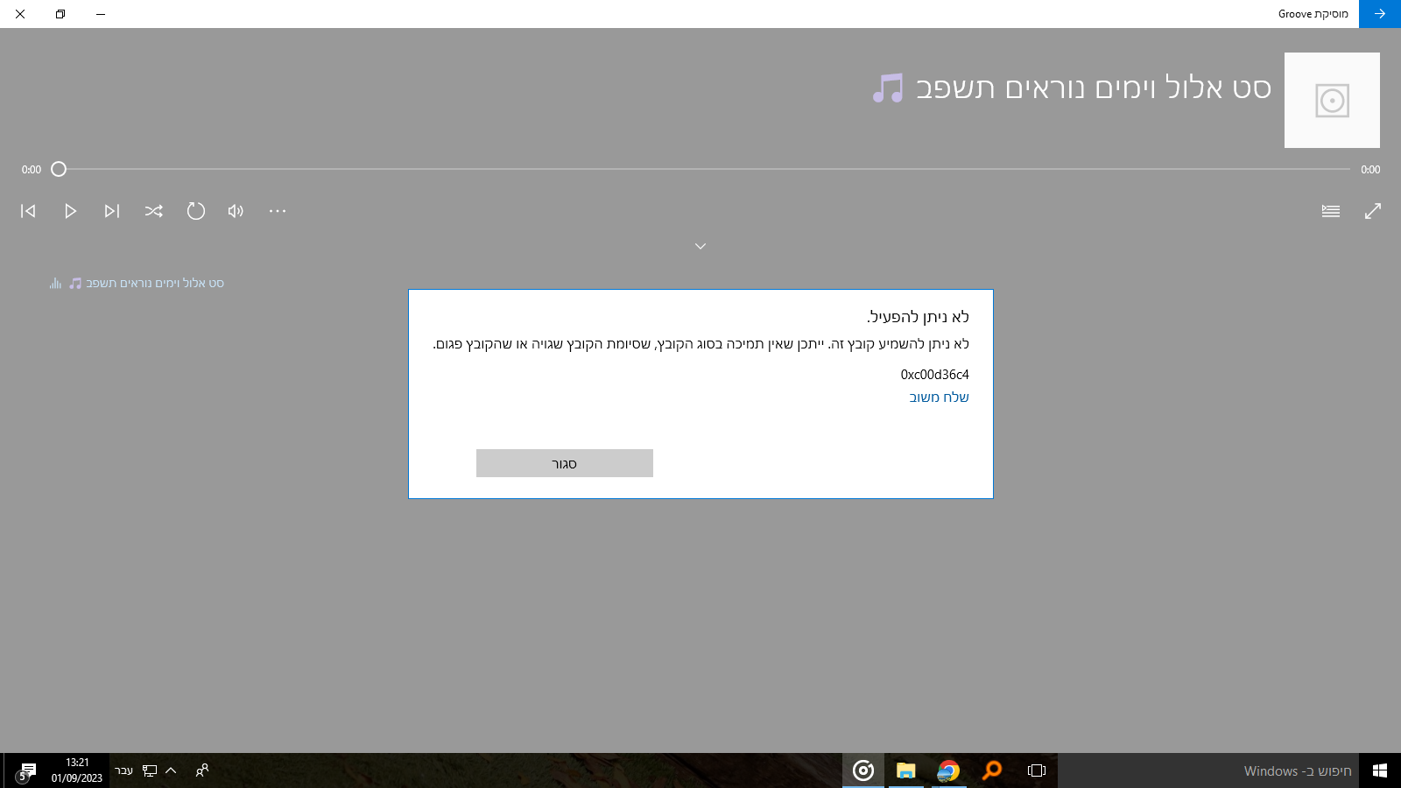1401x788 pixels.
Task: Enter fullscreen view in Groove
Action: (1373, 211)
